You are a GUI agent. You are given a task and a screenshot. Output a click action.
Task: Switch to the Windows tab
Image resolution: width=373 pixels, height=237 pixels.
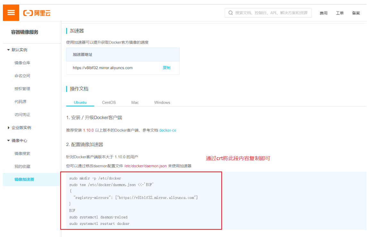162,102
